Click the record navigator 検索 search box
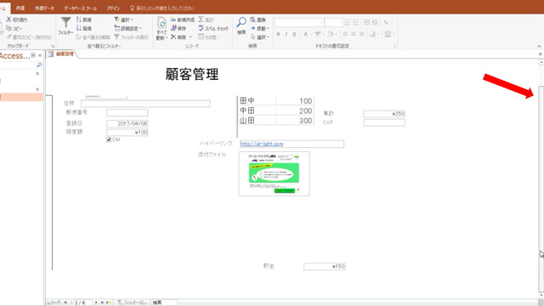 (x=164, y=303)
